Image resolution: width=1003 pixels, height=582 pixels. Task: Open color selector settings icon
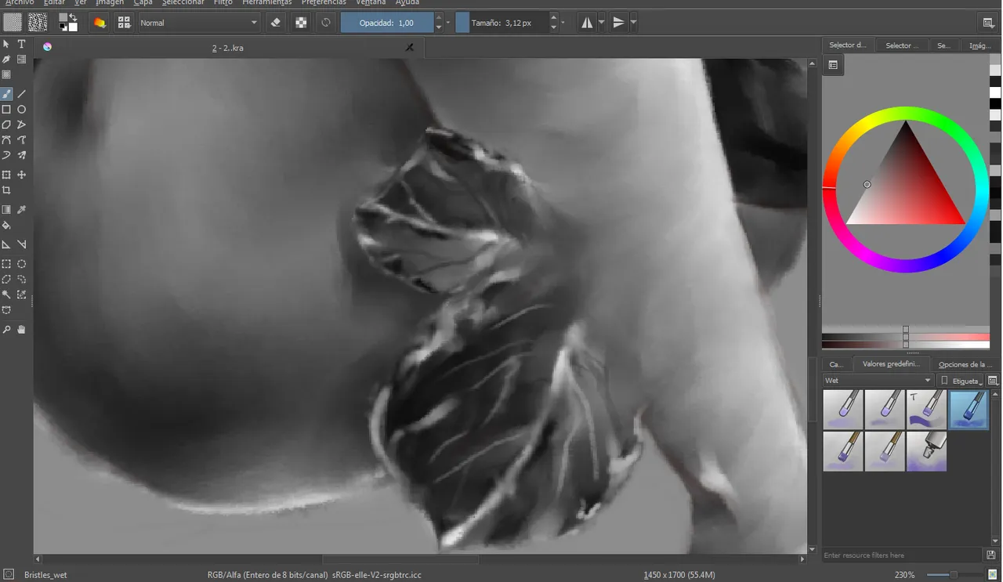833,65
